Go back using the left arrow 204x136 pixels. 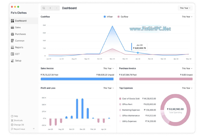point(50,8)
